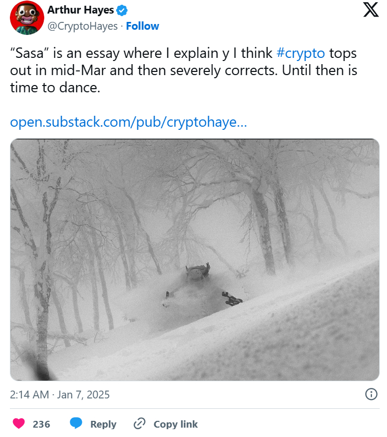Click the chain link copy icon
This screenshot has height=437, width=387.
click(x=139, y=423)
